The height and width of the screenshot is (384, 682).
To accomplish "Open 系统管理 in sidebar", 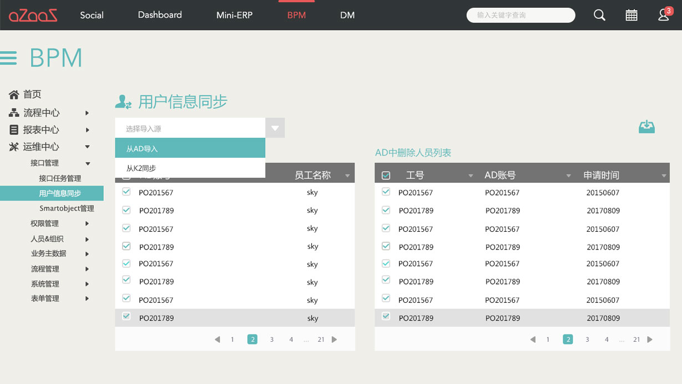I will pos(45,284).
